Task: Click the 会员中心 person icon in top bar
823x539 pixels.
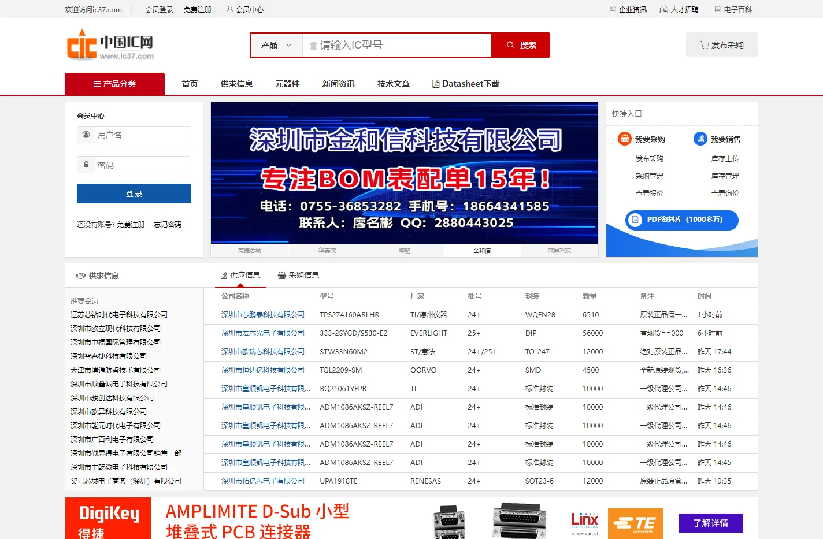Action: tap(229, 9)
